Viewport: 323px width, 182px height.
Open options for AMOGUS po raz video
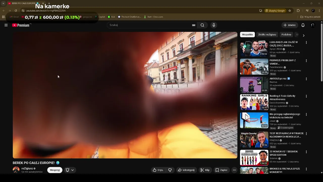coord(306,79)
